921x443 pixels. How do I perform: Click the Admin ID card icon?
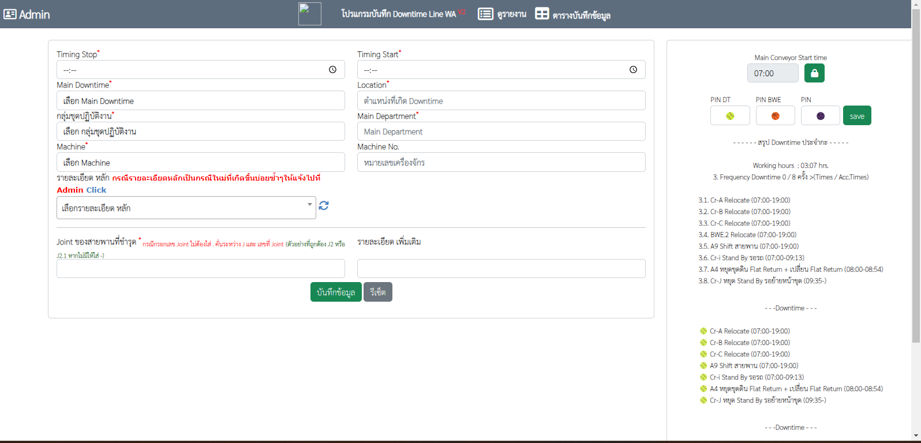pos(10,14)
